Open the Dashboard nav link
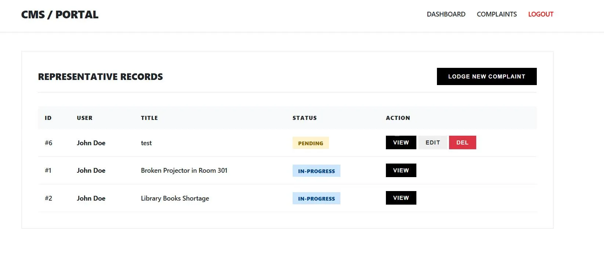 click(446, 14)
